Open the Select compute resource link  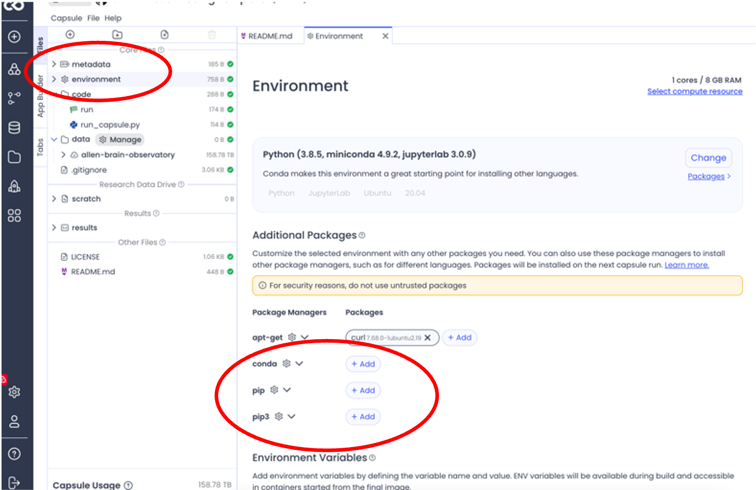(695, 91)
